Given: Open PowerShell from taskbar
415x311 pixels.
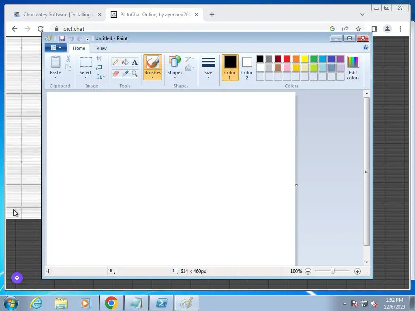Looking at the screenshot, I should [162, 303].
